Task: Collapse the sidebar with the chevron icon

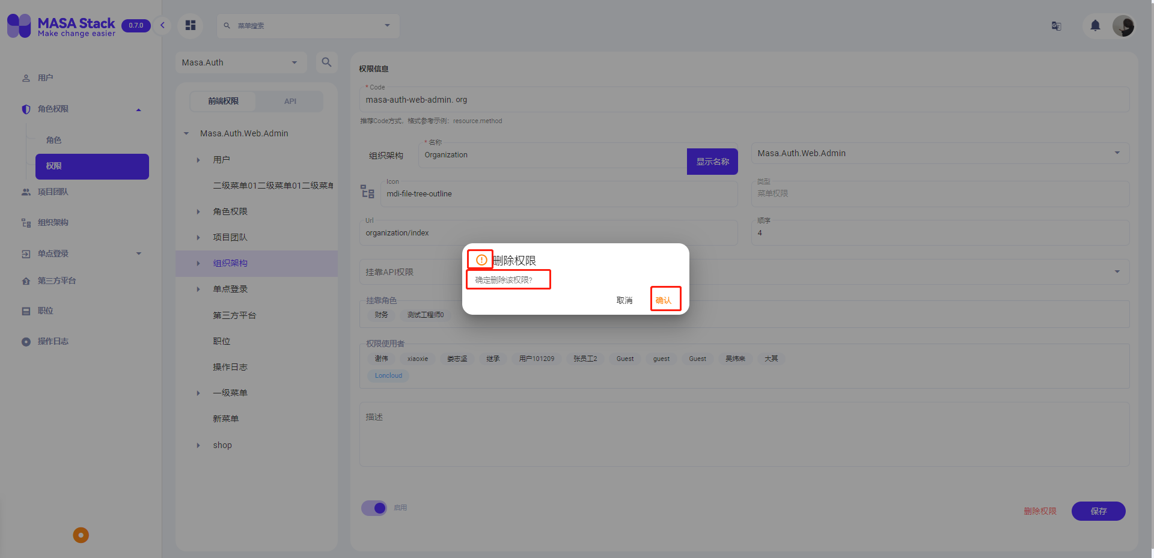Action: point(162,25)
